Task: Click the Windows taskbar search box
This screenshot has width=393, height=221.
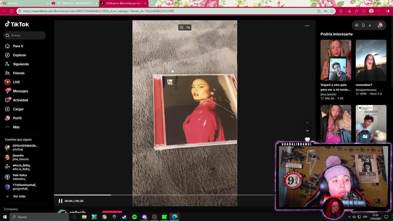Action: [39, 217]
